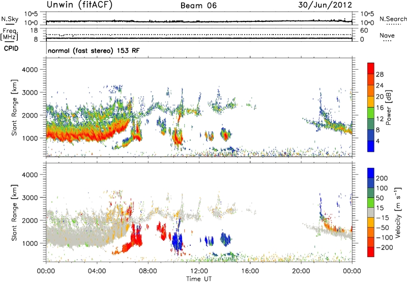407x282 pixels.
Task: Click the 'N.Sky' legend label
Action: point(10,19)
